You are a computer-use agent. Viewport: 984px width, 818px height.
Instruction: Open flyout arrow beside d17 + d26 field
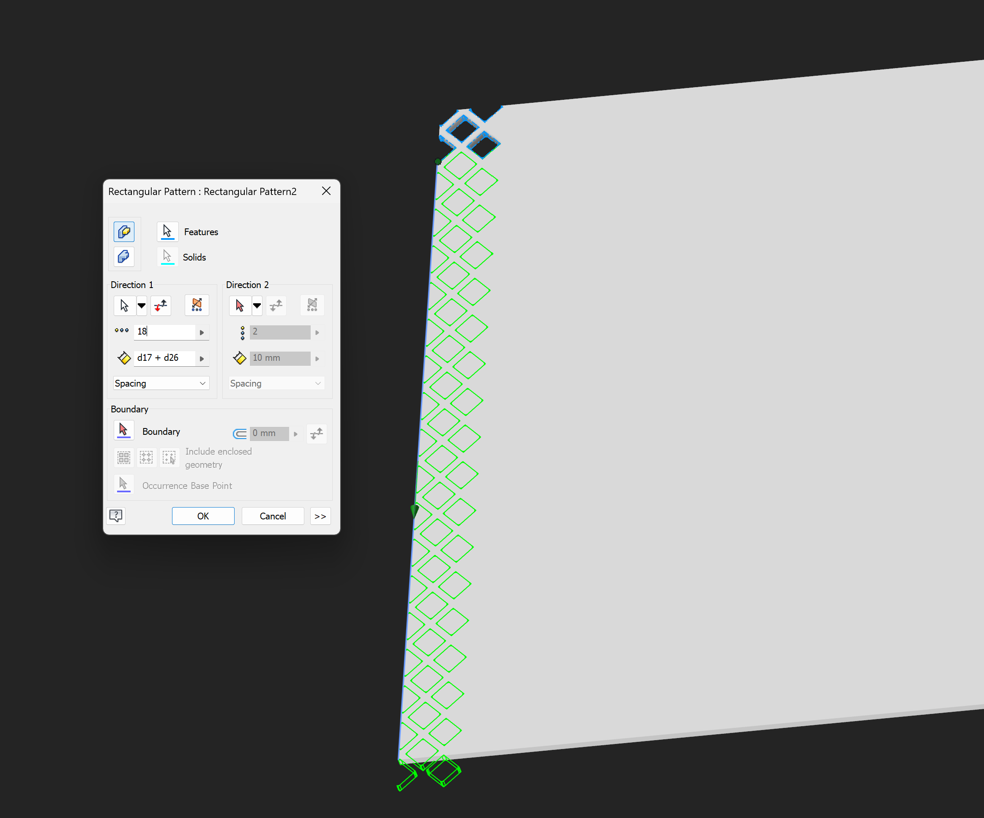pyautogui.click(x=202, y=359)
